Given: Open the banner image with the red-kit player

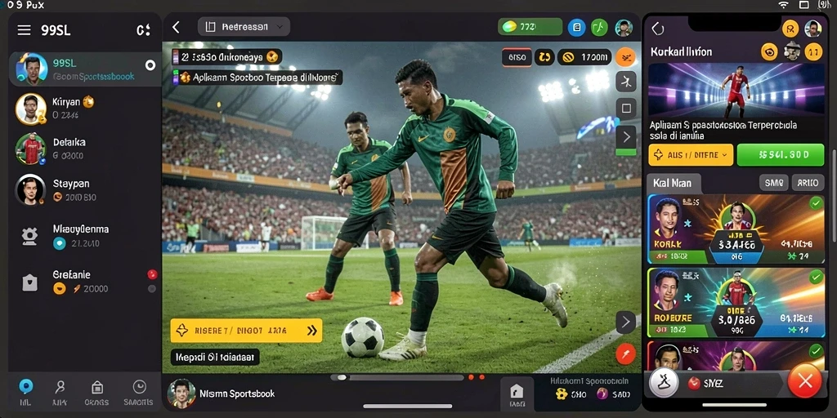Looking at the screenshot, I should (x=736, y=90).
